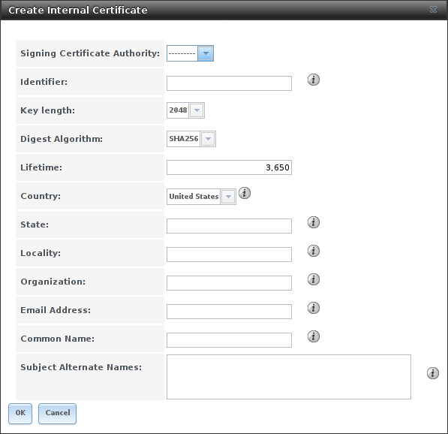
Task: Click the Signing Certificate Authority value box
Action: (x=182, y=53)
